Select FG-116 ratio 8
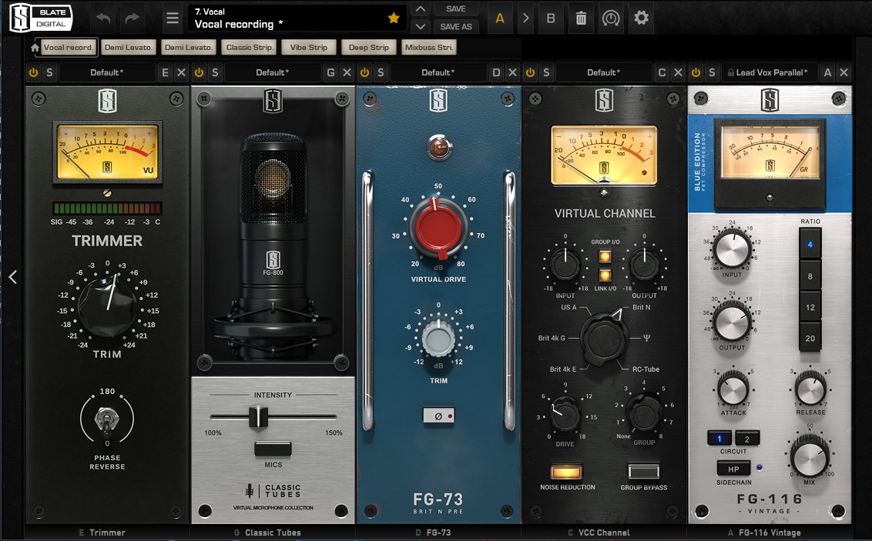Image resolution: width=872 pixels, height=541 pixels. click(810, 276)
